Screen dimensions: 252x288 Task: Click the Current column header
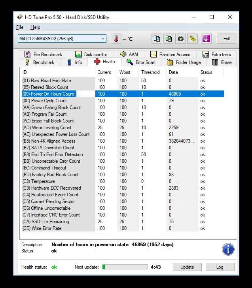tap(106, 72)
